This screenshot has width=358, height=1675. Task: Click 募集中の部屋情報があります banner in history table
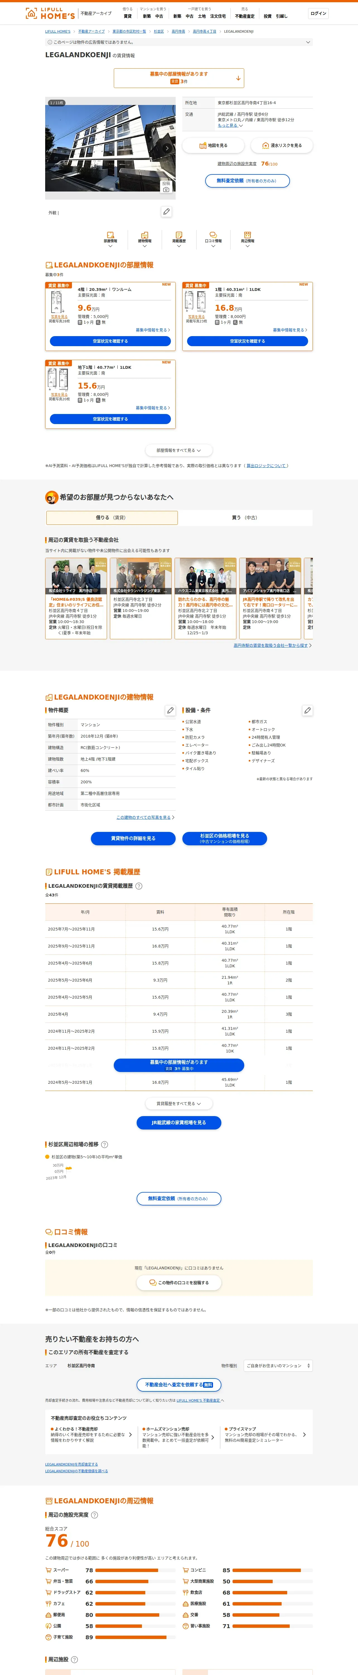click(179, 1065)
